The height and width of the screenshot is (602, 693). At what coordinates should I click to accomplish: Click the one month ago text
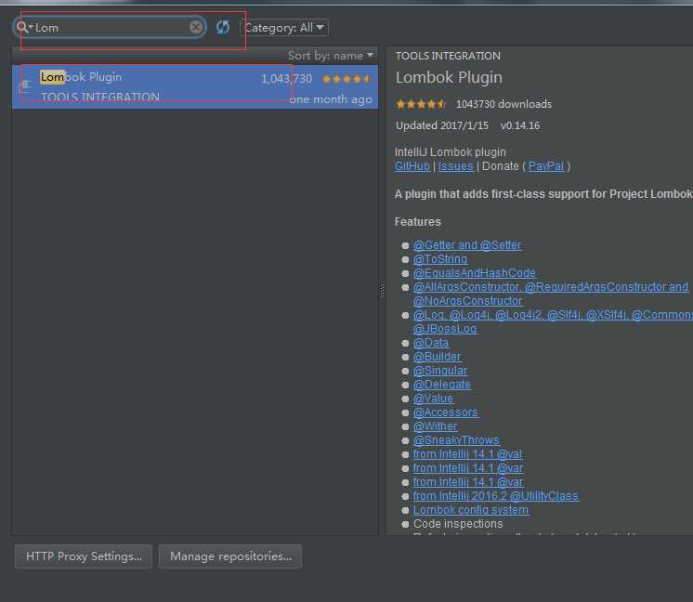pyautogui.click(x=331, y=99)
